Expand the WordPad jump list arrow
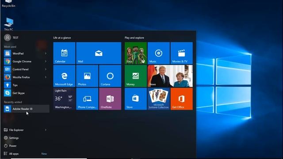Viewport: 283px width, 159px height. click(46, 53)
